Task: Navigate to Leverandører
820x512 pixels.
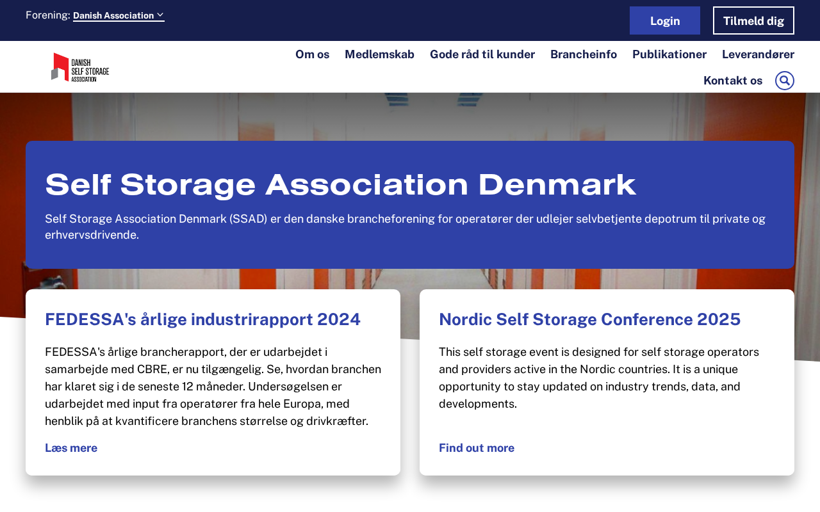Action: point(758,54)
